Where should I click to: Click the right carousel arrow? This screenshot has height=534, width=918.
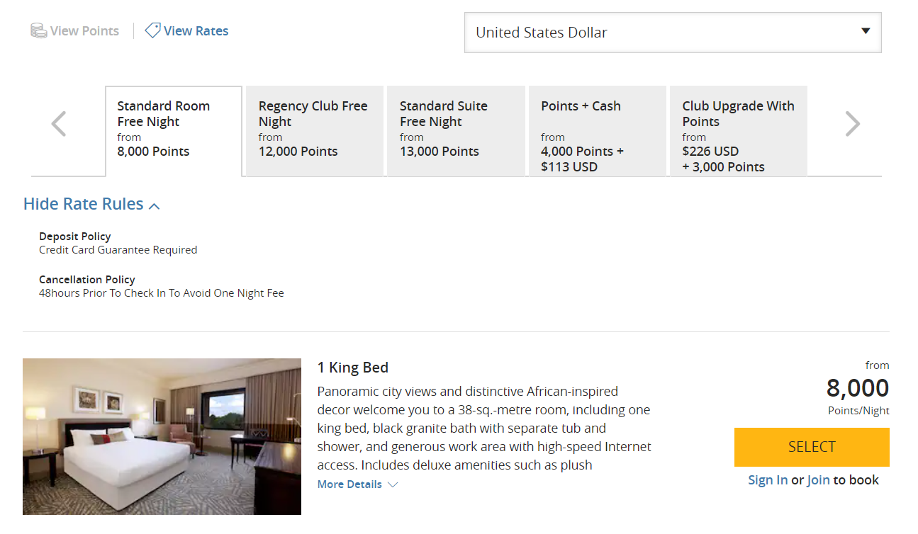853,123
